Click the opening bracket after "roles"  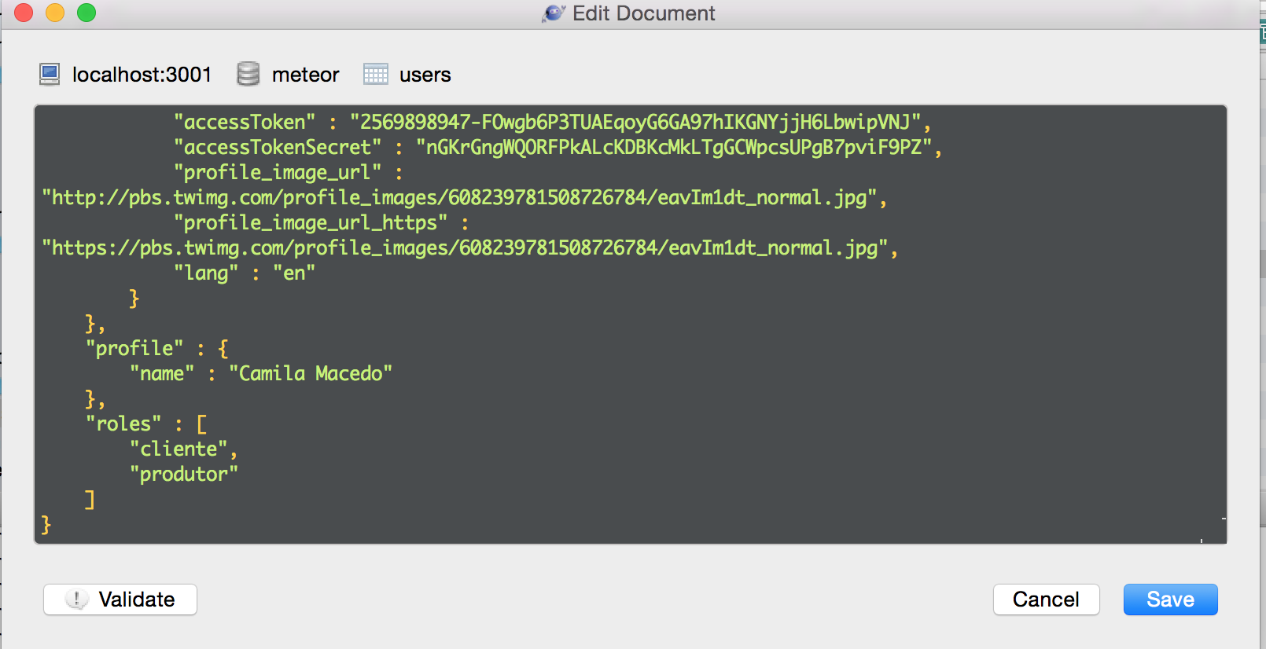tap(202, 424)
